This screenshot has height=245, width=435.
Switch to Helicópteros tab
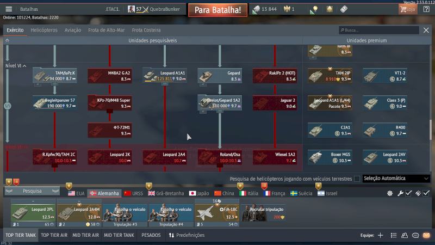coord(44,30)
